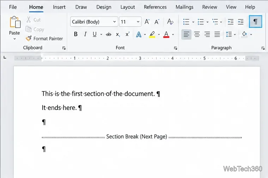
Task: Apply a multilevel list
Action: tap(215, 22)
